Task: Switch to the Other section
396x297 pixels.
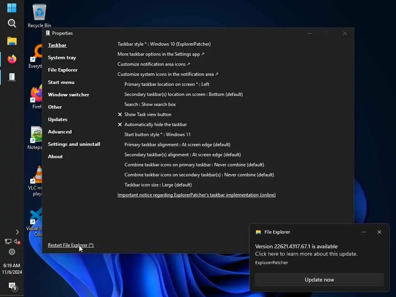Action: (55, 107)
